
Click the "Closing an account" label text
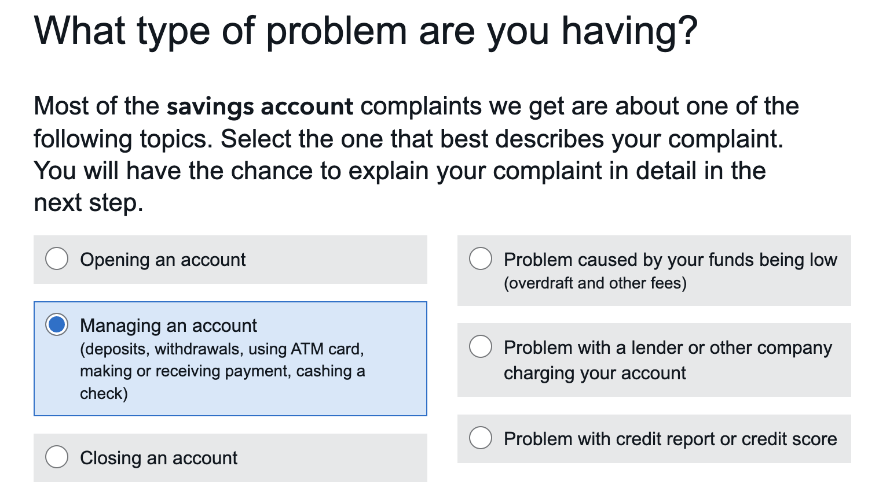click(159, 458)
